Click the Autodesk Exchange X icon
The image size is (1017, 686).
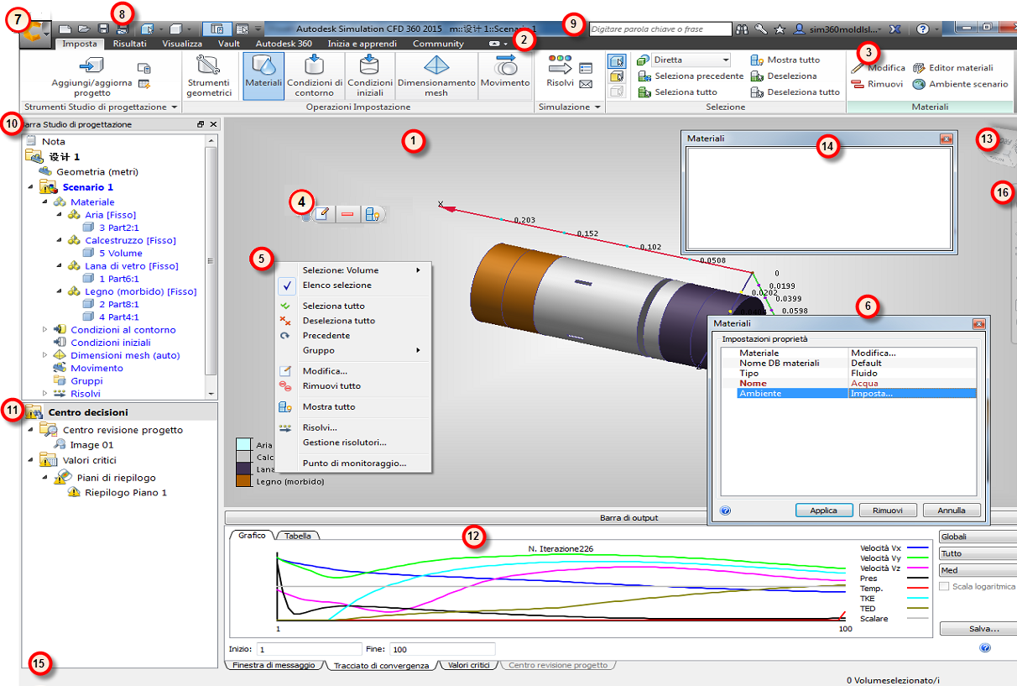point(895,29)
